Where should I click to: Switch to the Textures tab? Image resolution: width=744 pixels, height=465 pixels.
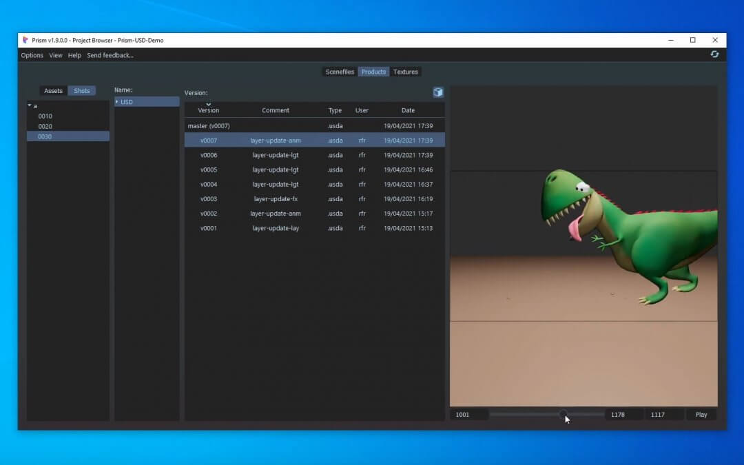click(406, 71)
